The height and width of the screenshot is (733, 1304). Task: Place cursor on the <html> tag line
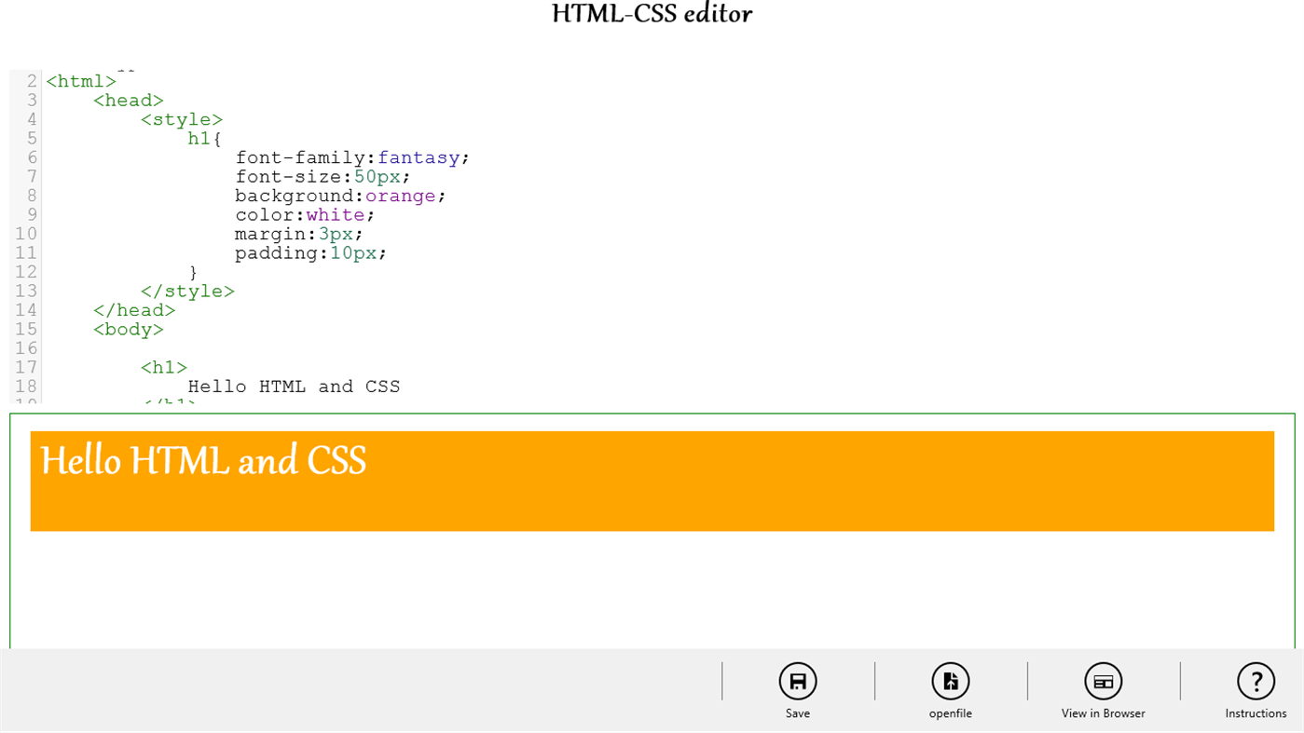click(x=81, y=82)
